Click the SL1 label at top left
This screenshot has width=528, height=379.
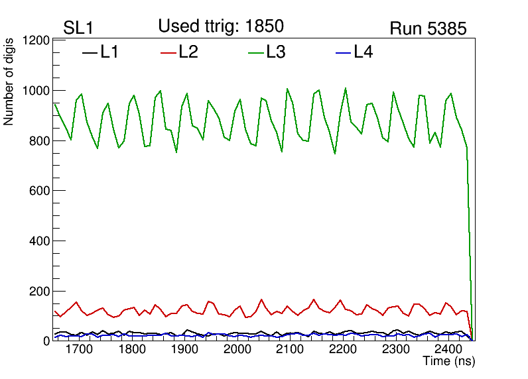(x=77, y=28)
